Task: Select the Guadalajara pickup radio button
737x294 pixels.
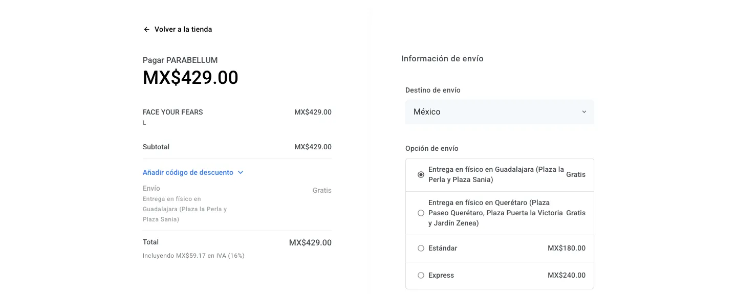Action: coord(421,175)
